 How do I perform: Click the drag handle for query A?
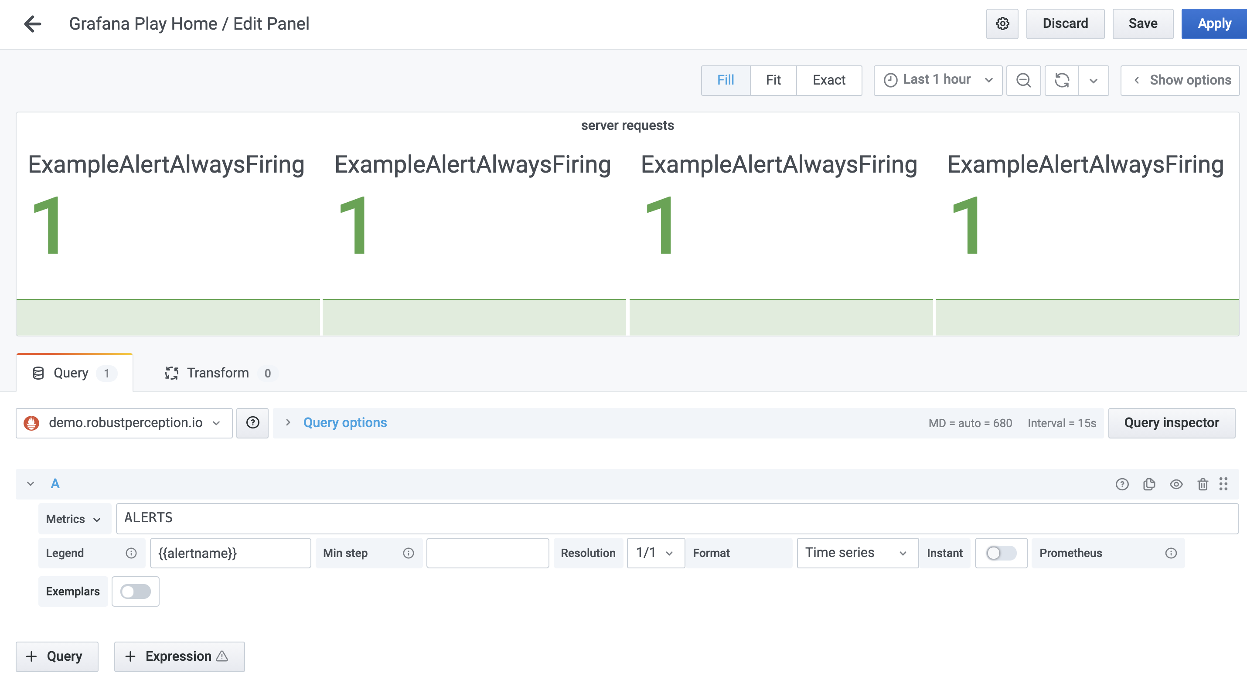click(x=1223, y=484)
